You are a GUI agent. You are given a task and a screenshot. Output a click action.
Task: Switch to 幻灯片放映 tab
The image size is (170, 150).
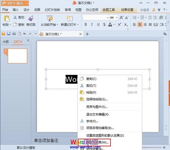52,10
